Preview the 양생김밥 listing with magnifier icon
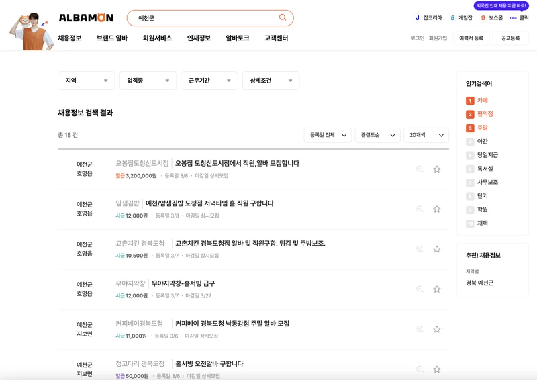Image resolution: width=537 pixels, height=380 pixels. click(420, 209)
